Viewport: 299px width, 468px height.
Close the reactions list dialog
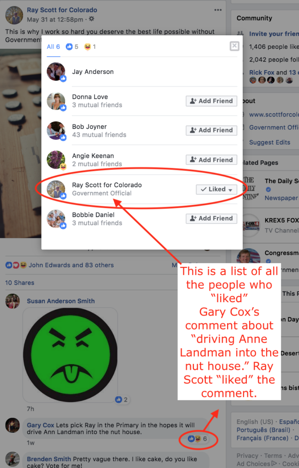pyautogui.click(x=235, y=46)
